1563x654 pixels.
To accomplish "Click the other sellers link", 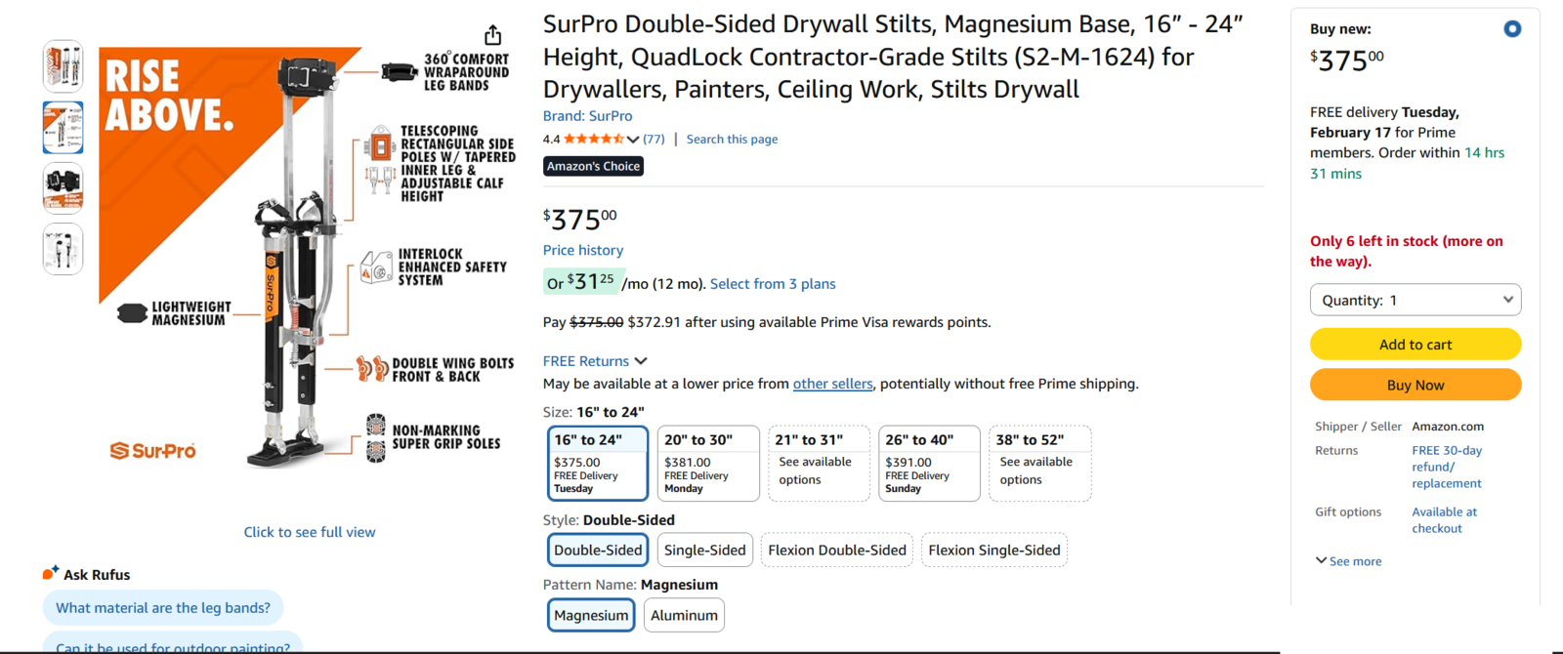I will tap(832, 384).
